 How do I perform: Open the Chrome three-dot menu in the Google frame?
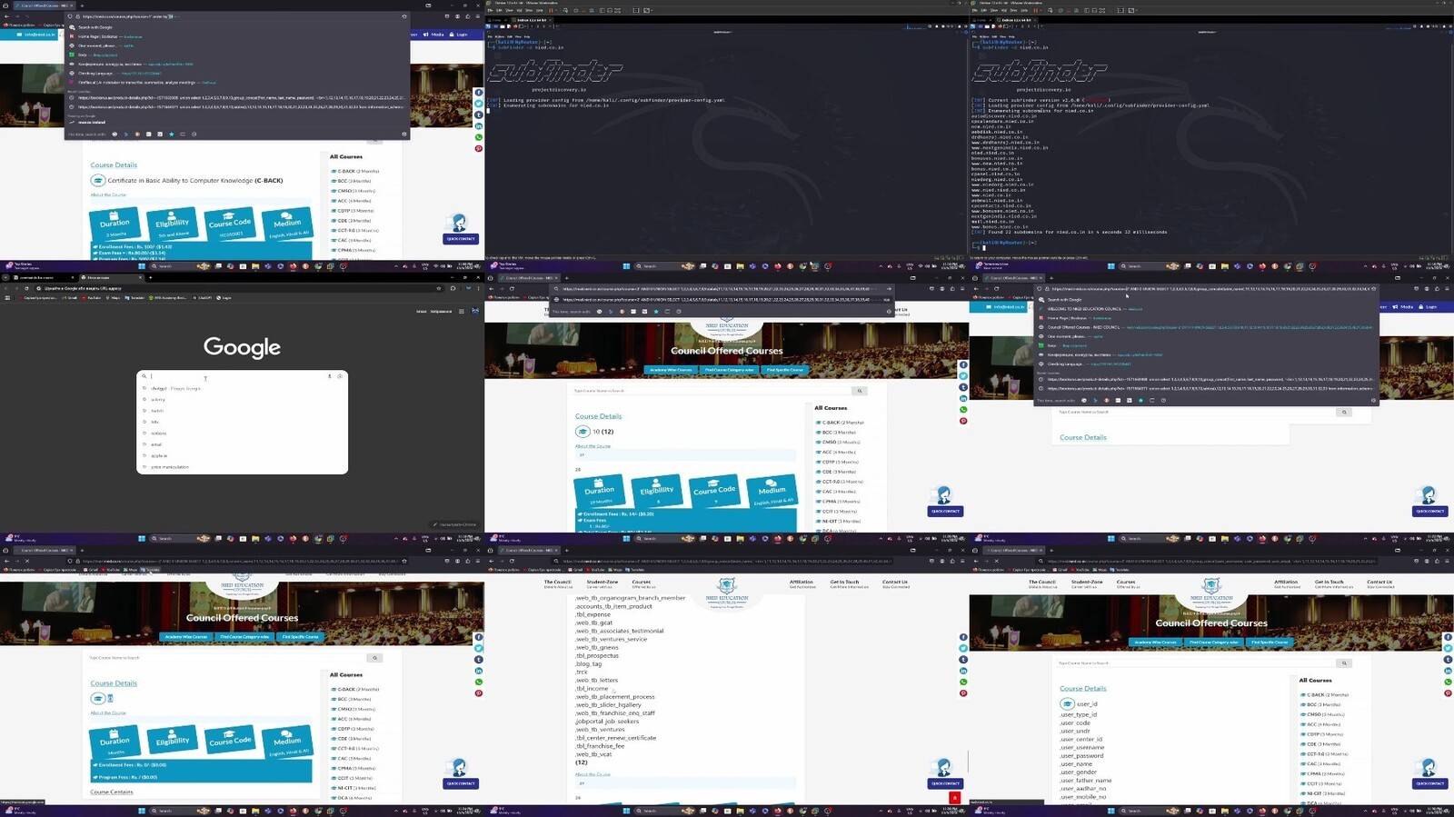pyautogui.click(x=478, y=288)
